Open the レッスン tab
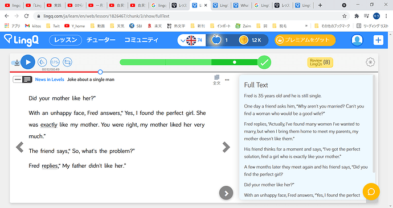393x208 pixels. (x=65, y=40)
